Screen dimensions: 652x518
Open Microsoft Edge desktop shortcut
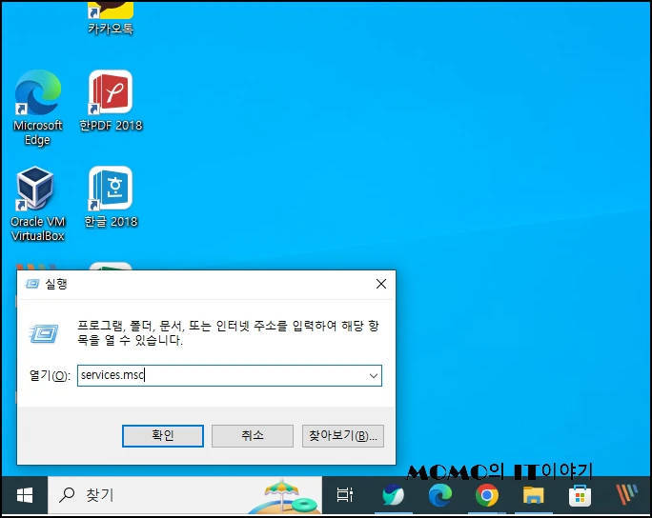click(x=37, y=108)
